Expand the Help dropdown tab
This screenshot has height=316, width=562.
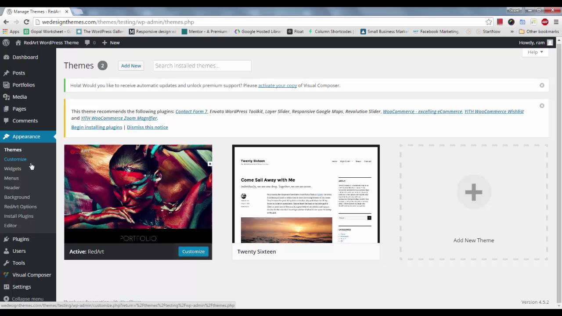(535, 52)
